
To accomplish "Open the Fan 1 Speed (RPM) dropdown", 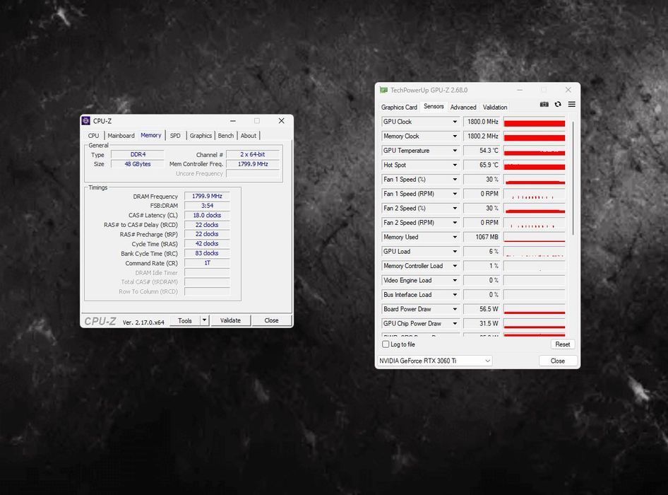I will pyautogui.click(x=455, y=194).
